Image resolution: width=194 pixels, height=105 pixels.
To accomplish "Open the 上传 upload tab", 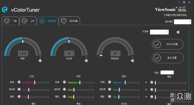I will tap(28, 21).
